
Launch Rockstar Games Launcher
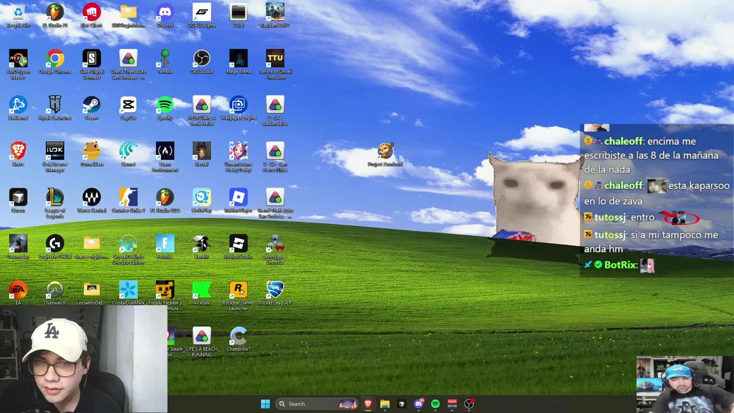239,296
